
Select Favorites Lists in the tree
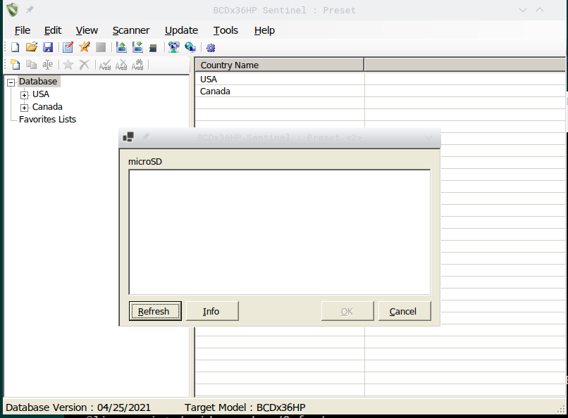47,120
